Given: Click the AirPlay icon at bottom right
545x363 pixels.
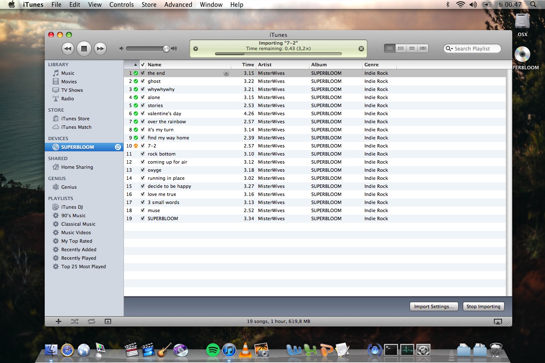Looking at the screenshot, I should [x=497, y=322].
